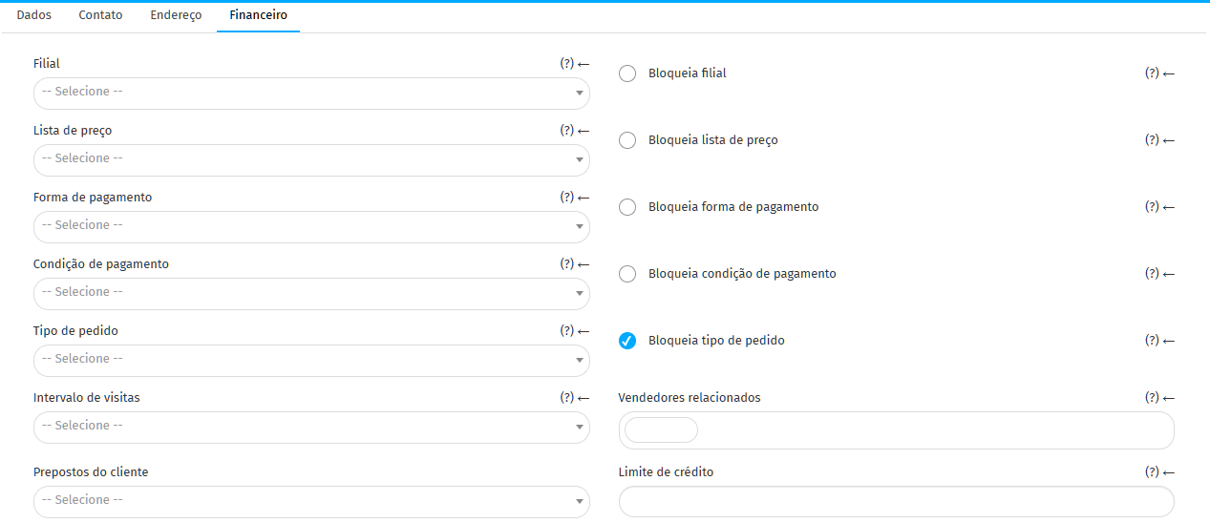Image resolution: width=1210 pixels, height=523 pixels.
Task: Click arrow icon beside Limite de crédito help
Action: coord(1168,472)
